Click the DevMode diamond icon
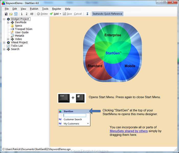 (12, 22)
